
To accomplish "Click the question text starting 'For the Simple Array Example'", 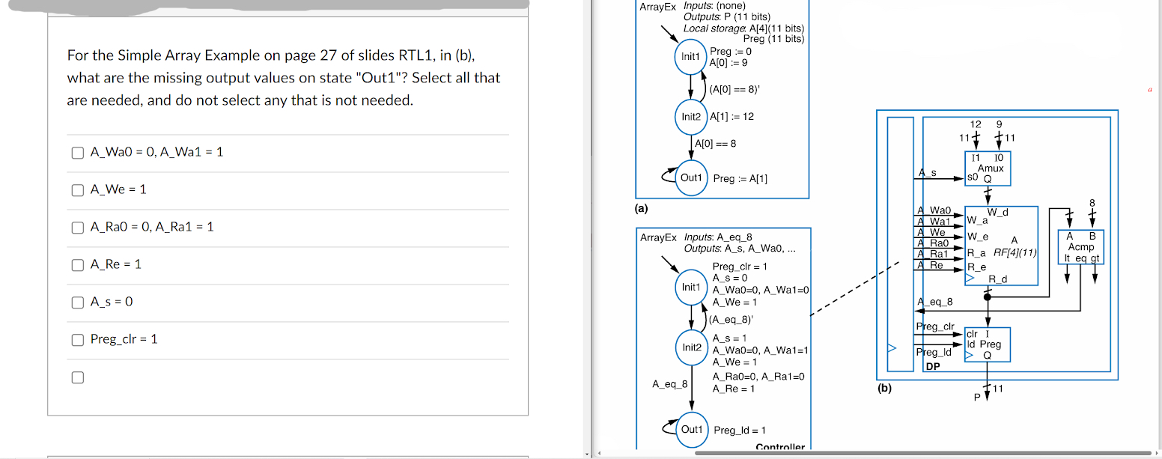I will pyautogui.click(x=284, y=78).
